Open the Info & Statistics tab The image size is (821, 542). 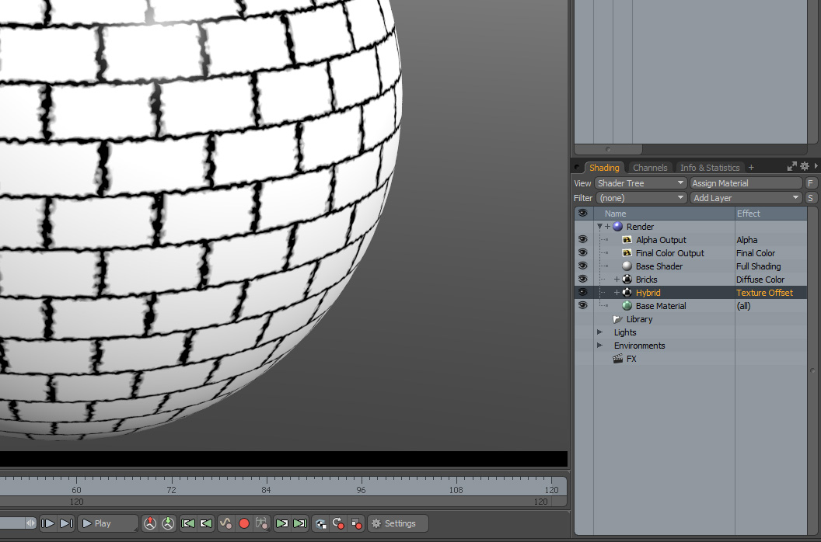[x=710, y=168]
